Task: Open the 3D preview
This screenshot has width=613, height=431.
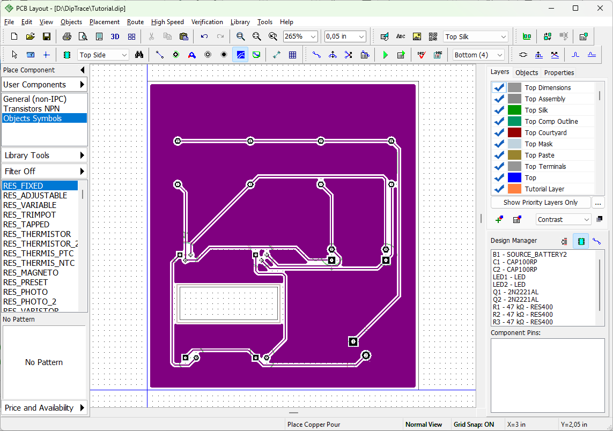Action: coord(115,36)
